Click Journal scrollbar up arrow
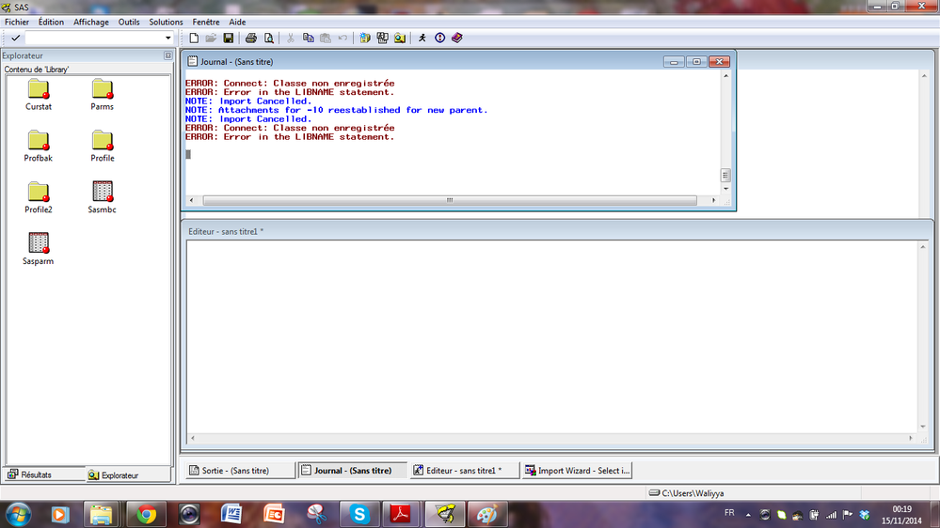Viewport: 940px width, 528px height. [x=725, y=76]
